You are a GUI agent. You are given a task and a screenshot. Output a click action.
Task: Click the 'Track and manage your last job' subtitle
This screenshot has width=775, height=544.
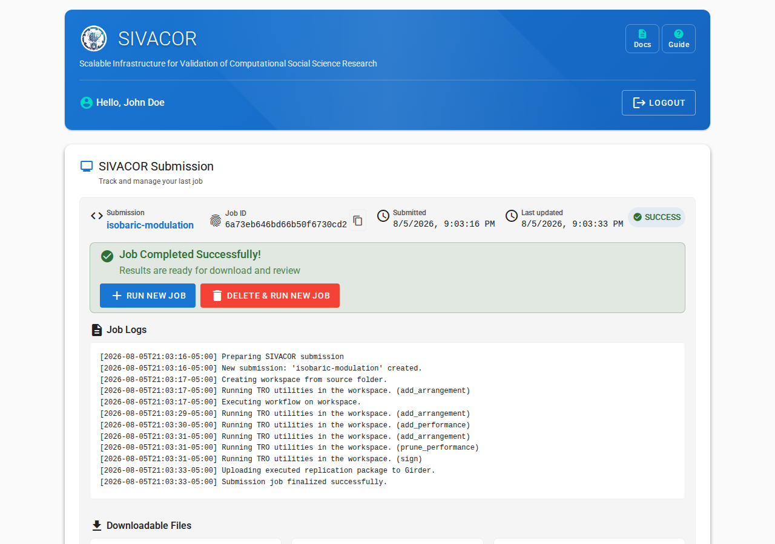point(151,181)
